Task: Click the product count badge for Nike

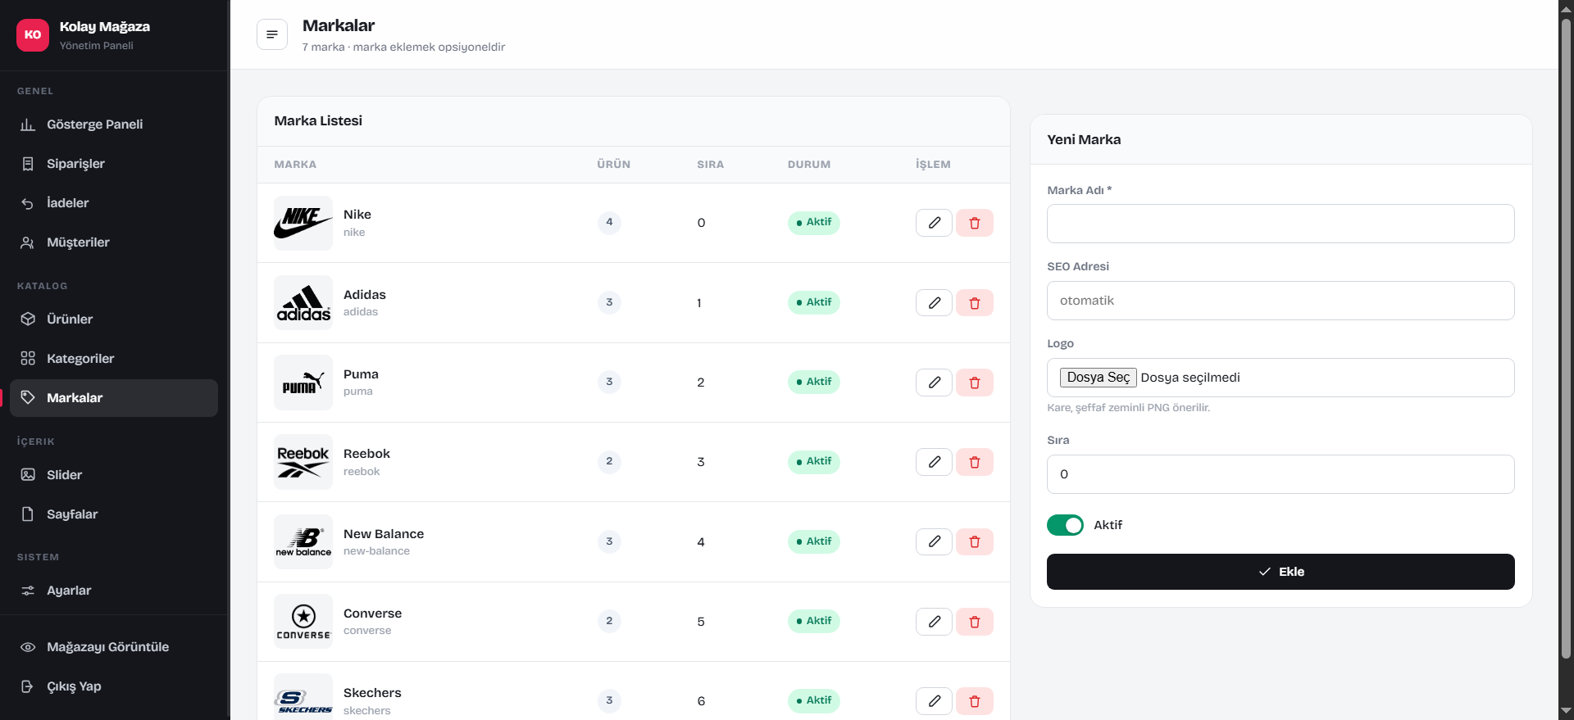Action: pos(609,223)
